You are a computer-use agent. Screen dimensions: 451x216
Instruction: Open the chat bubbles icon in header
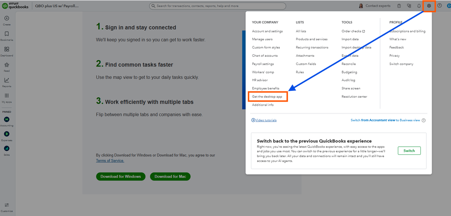[x=409, y=6]
